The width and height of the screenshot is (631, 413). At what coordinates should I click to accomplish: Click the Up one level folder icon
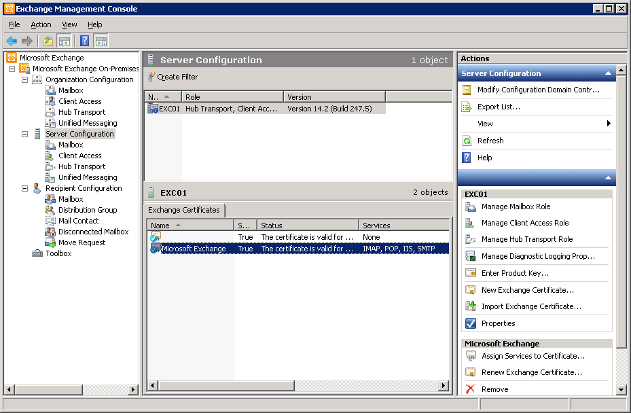48,41
